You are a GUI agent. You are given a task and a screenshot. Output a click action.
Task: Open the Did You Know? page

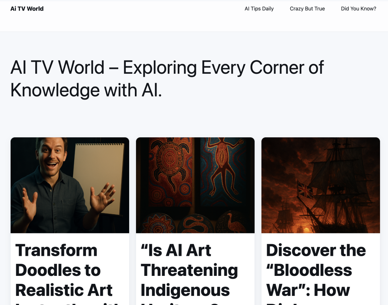click(358, 9)
